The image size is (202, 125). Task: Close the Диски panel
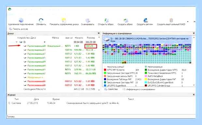[x=99, y=33]
